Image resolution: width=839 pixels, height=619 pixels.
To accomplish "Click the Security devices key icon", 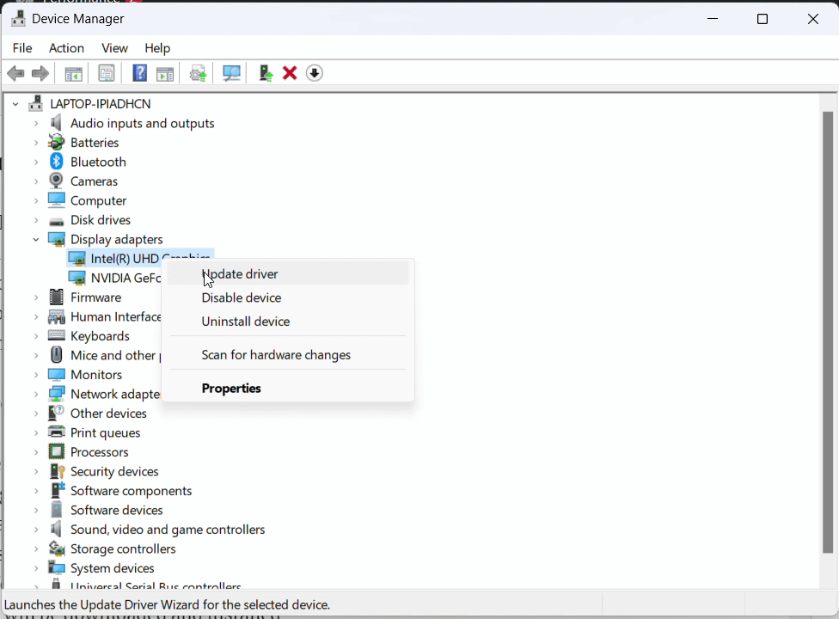I will pos(57,471).
